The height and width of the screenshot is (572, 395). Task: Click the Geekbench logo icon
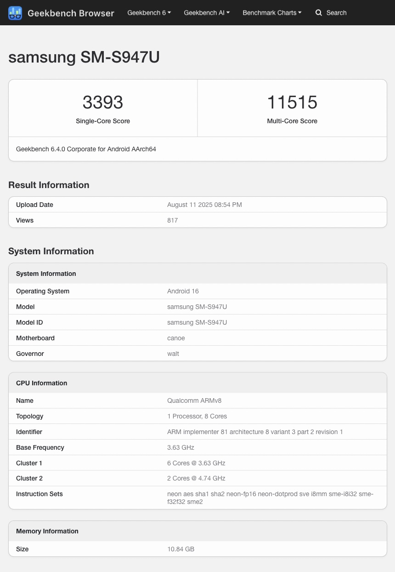(x=15, y=13)
